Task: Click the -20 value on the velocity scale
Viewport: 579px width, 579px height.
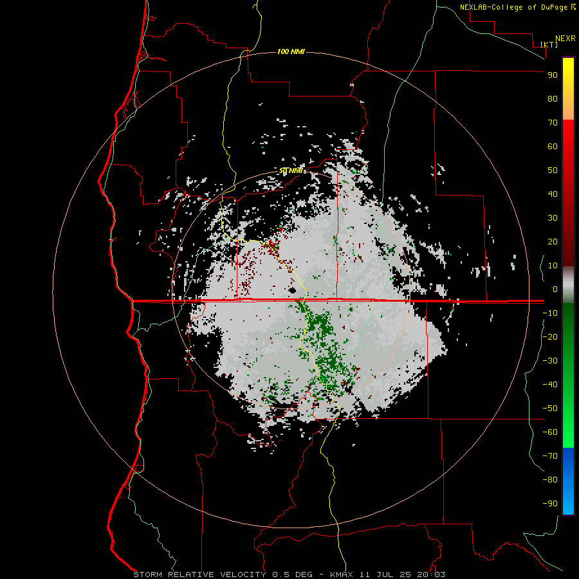Action: [x=550, y=336]
